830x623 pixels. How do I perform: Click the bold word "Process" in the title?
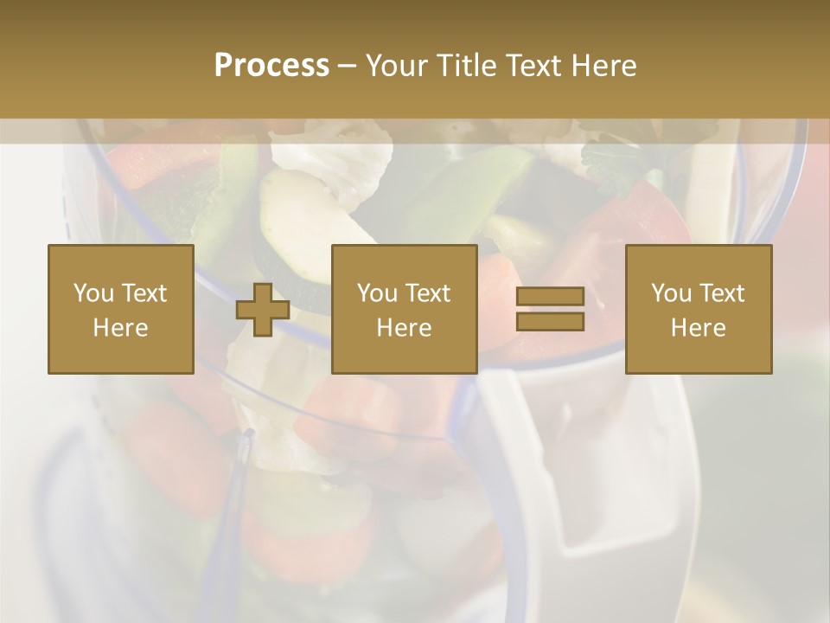pyautogui.click(x=271, y=65)
